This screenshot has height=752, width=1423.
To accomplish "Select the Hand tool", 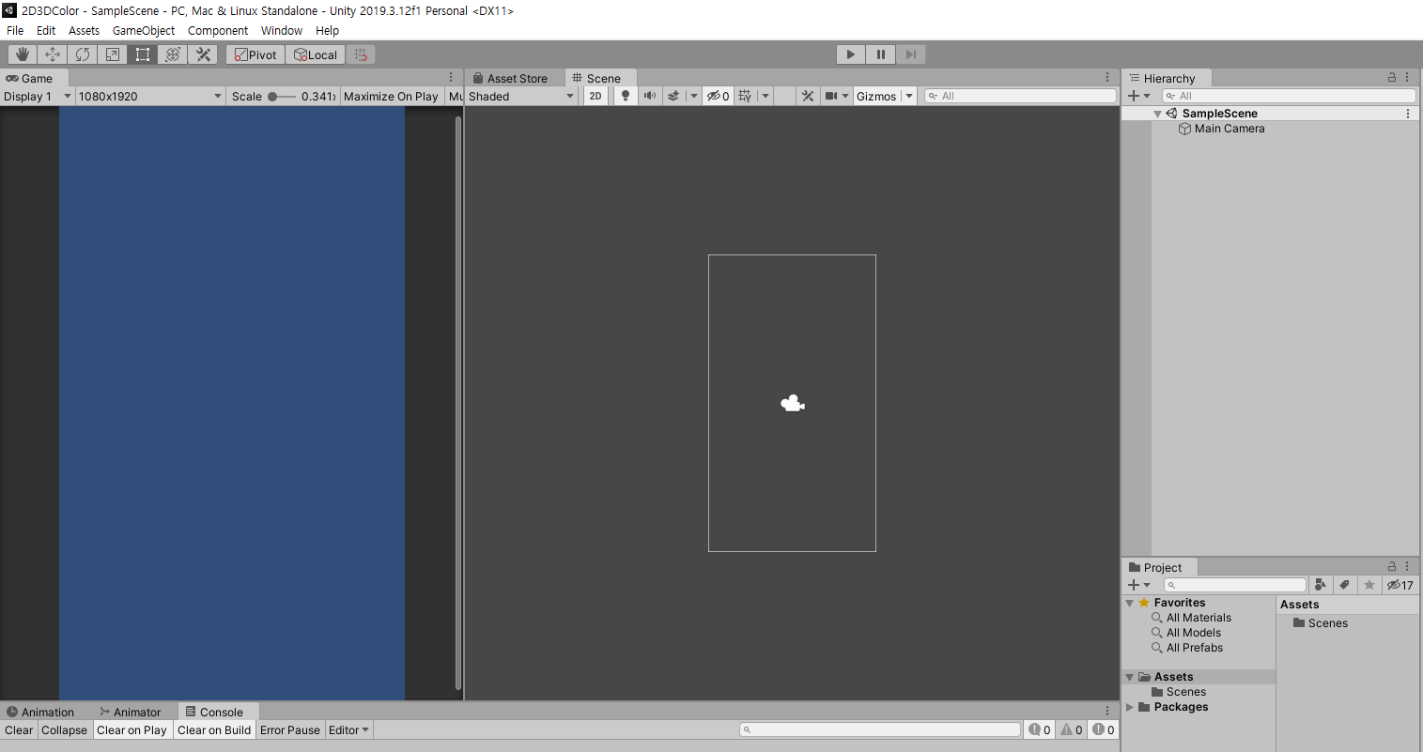I will (x=23, y=54).
